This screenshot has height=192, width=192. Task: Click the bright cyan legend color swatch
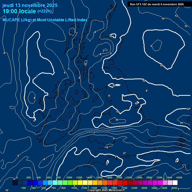pos(55,182)
